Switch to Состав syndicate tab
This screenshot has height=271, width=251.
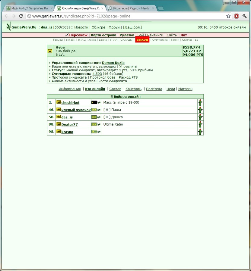coord(115,89)
